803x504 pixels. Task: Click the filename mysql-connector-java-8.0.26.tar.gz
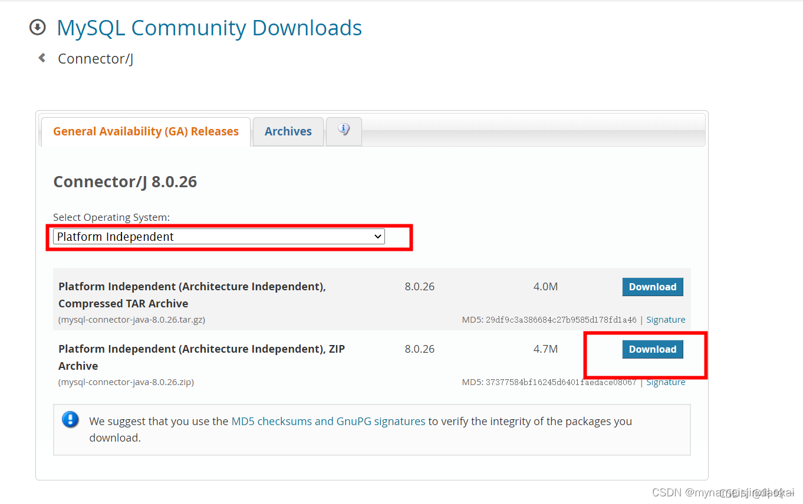coord(132,320)
